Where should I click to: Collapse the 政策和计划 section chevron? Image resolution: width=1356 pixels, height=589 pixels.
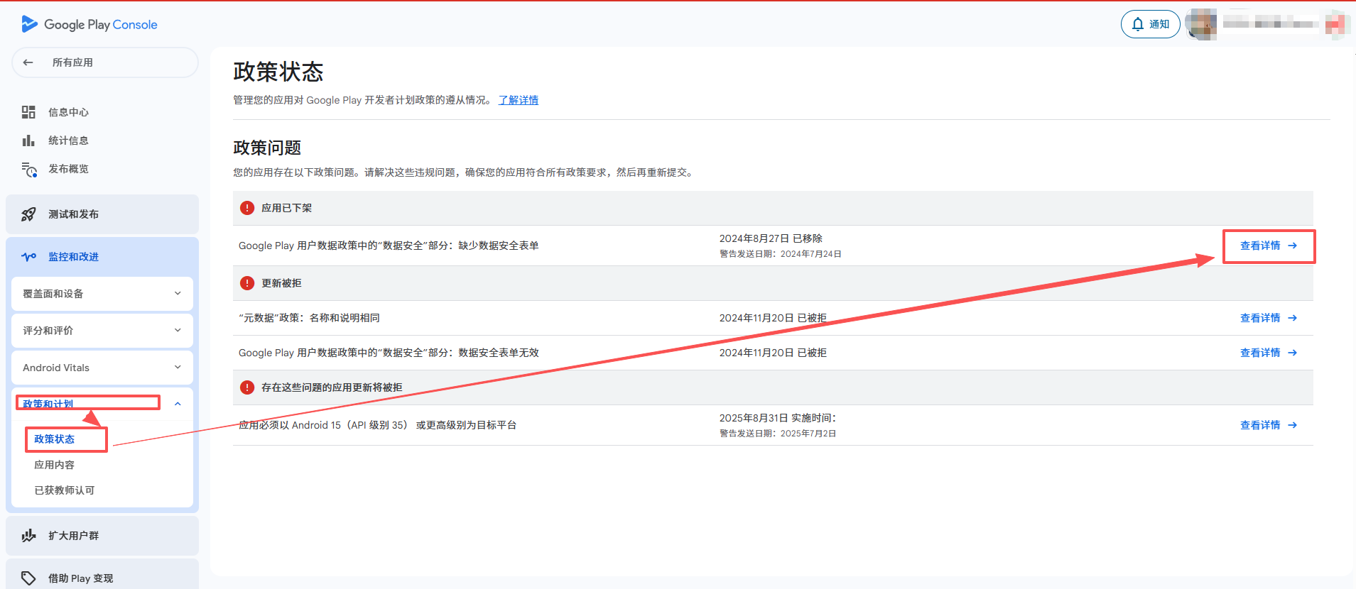[178, 404]
